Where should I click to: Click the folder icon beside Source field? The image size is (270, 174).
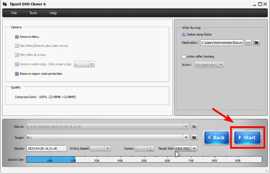(194, 126)
